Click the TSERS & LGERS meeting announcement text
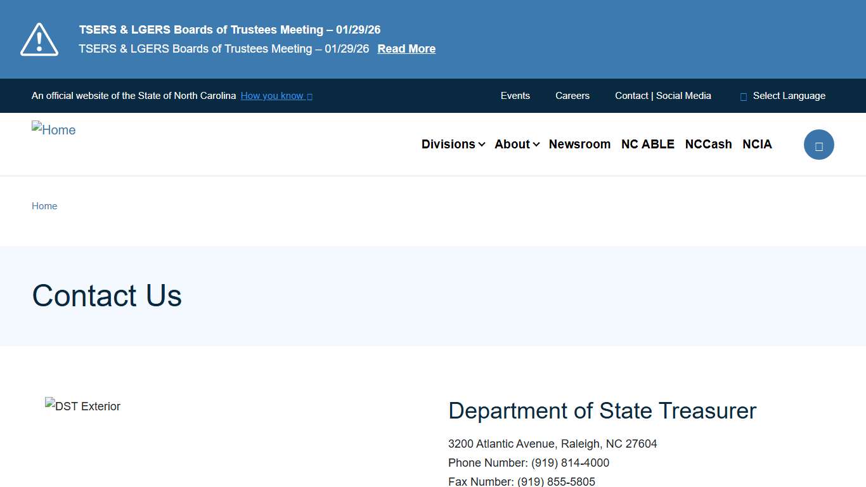Image resolution: width=866 pixels, height=487 pixels. [x=229, y=29]
